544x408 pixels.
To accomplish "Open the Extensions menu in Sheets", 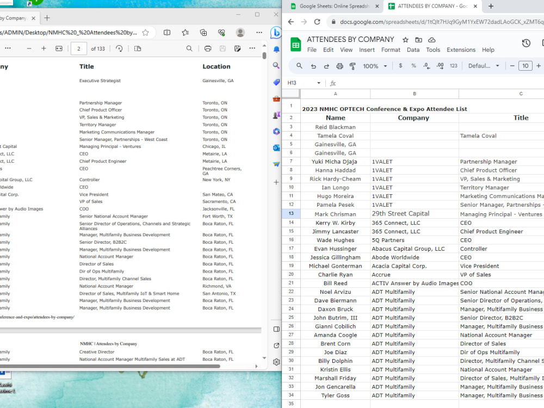I will pos(461,50).
